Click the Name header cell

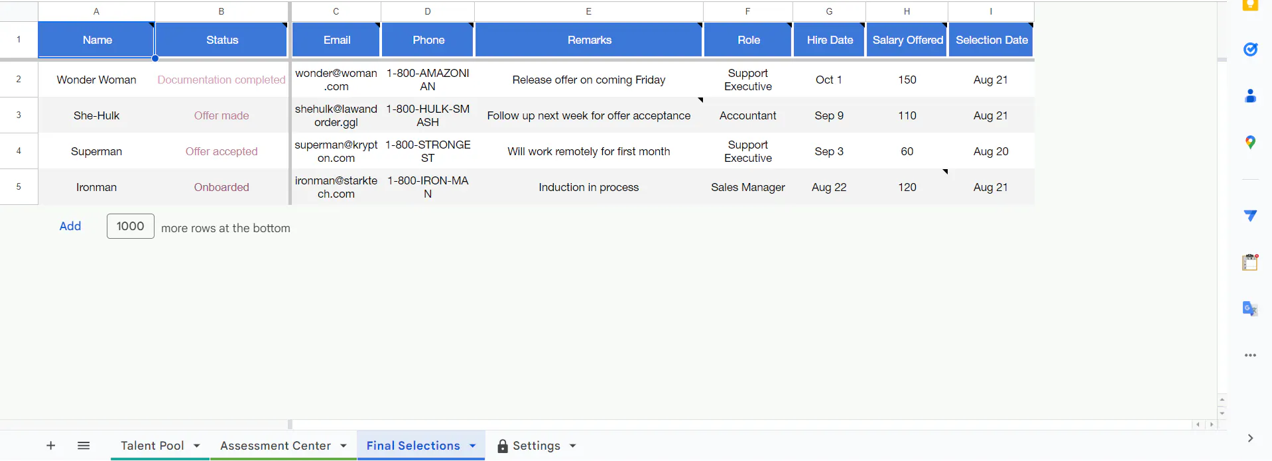pos(96,40)
